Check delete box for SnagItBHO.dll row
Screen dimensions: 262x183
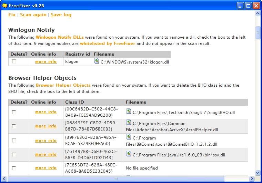tap(14, 112)
